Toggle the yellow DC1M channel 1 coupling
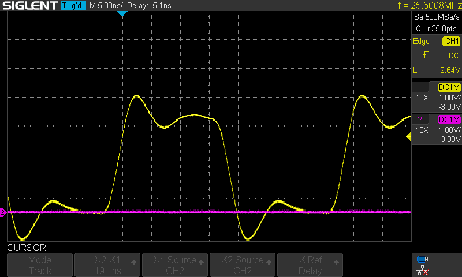 click(449, 87)
